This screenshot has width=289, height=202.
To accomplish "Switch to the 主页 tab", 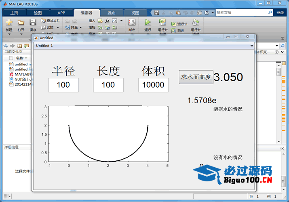I will 14,13.
